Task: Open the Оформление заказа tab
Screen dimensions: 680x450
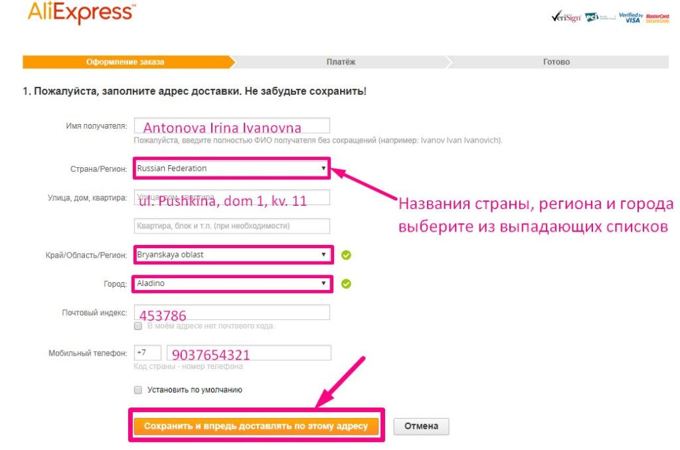Action: click(x=126, y=62)
